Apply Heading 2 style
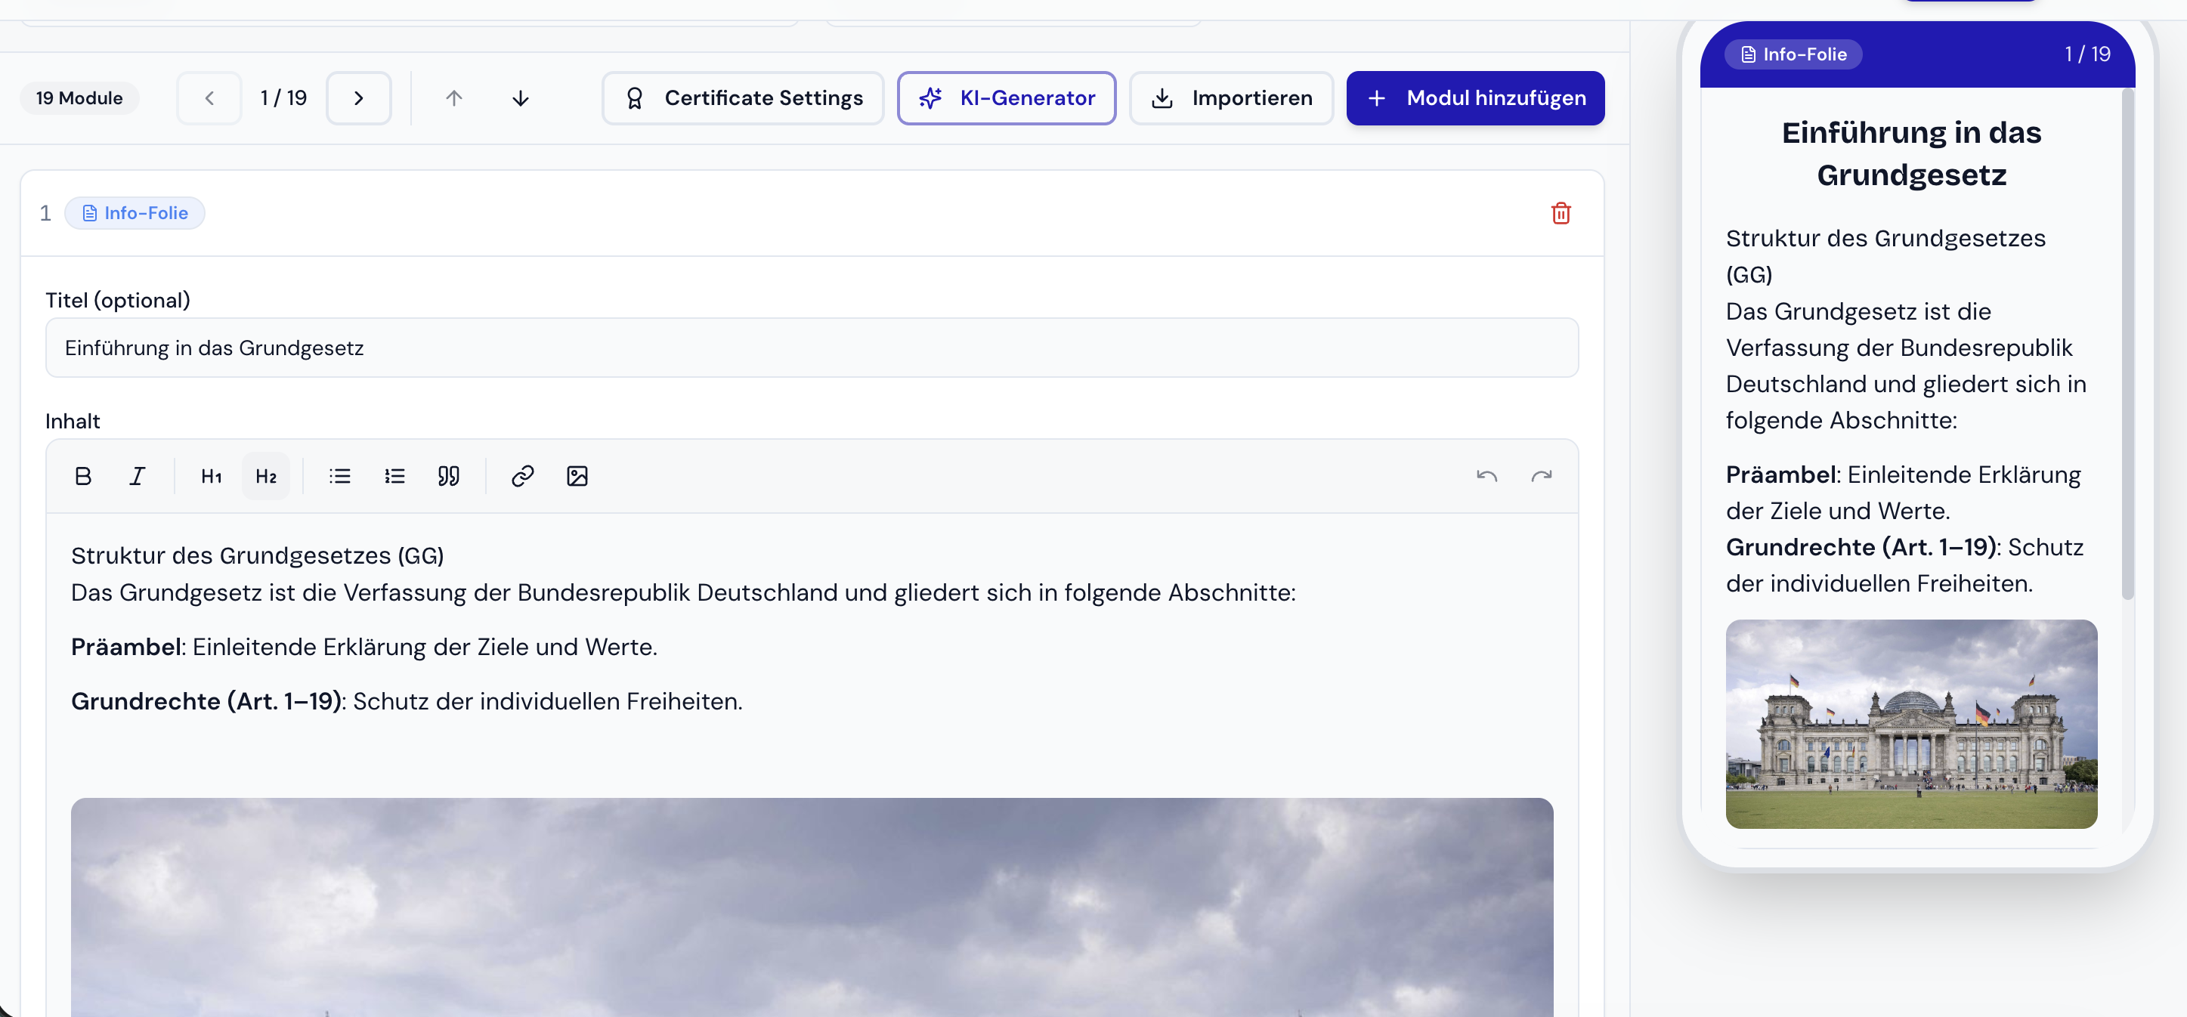 [266, 475]
